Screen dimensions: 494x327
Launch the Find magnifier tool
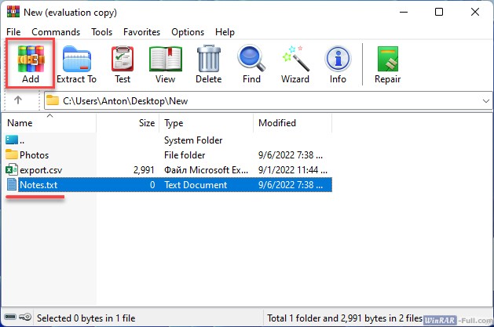pyautogui.click(x=251, y=64)
